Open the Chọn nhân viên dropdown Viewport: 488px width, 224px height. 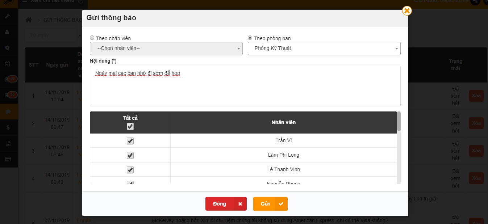pyautogui.click(x=166, y=48)
